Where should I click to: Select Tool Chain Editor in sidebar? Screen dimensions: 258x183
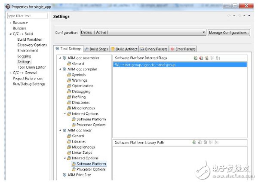tap(31, 67)
